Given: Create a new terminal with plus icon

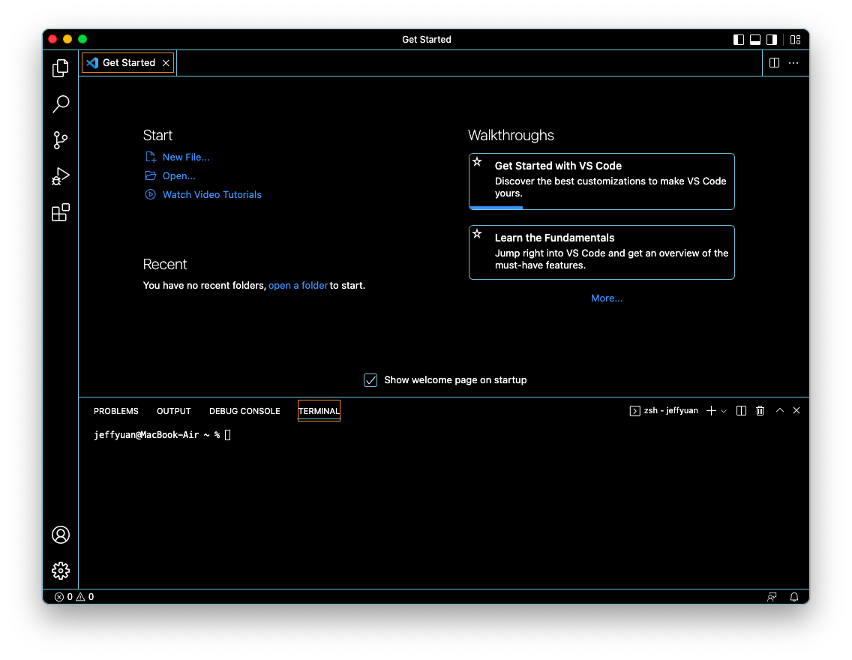Looking at the screenshot, I should coord(711,411).
